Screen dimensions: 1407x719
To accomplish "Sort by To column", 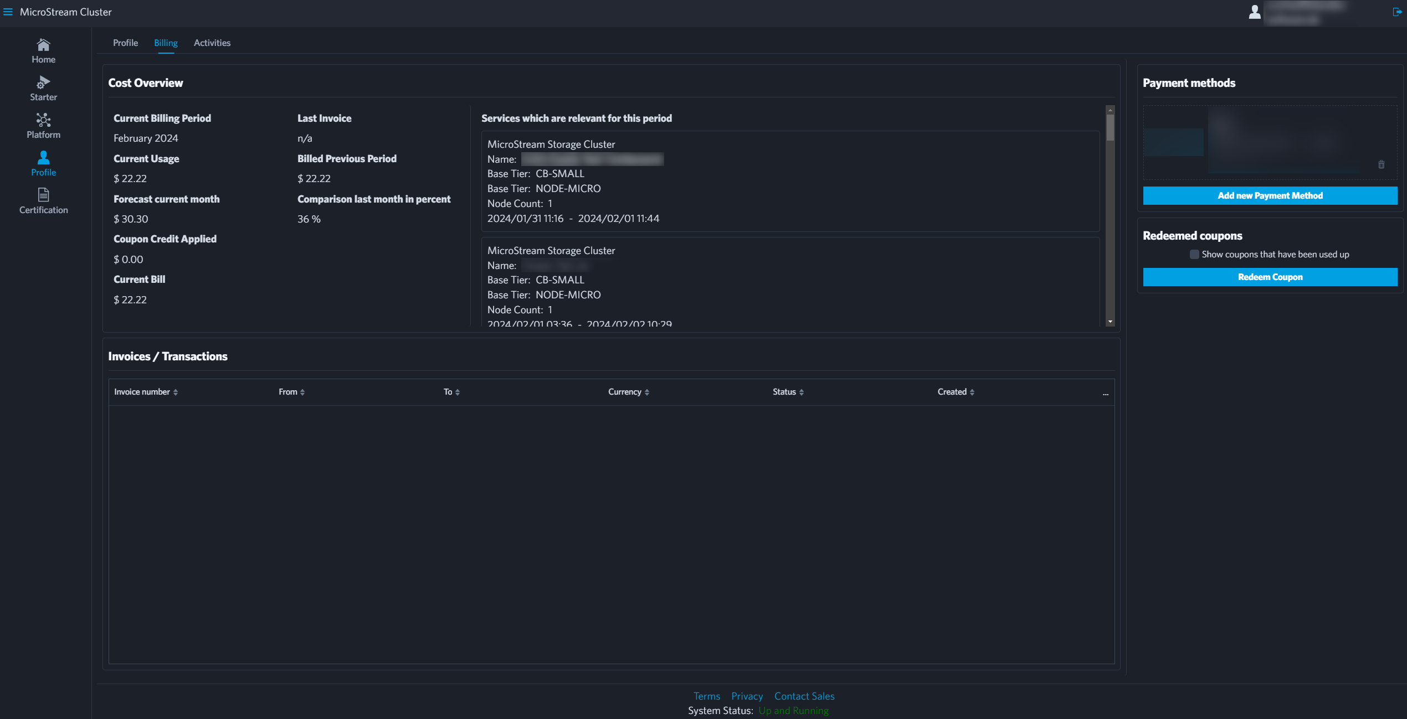I will click(452, 391).
